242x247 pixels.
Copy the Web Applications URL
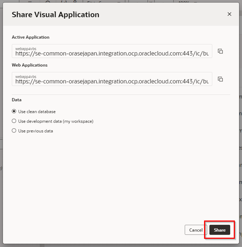221,79
